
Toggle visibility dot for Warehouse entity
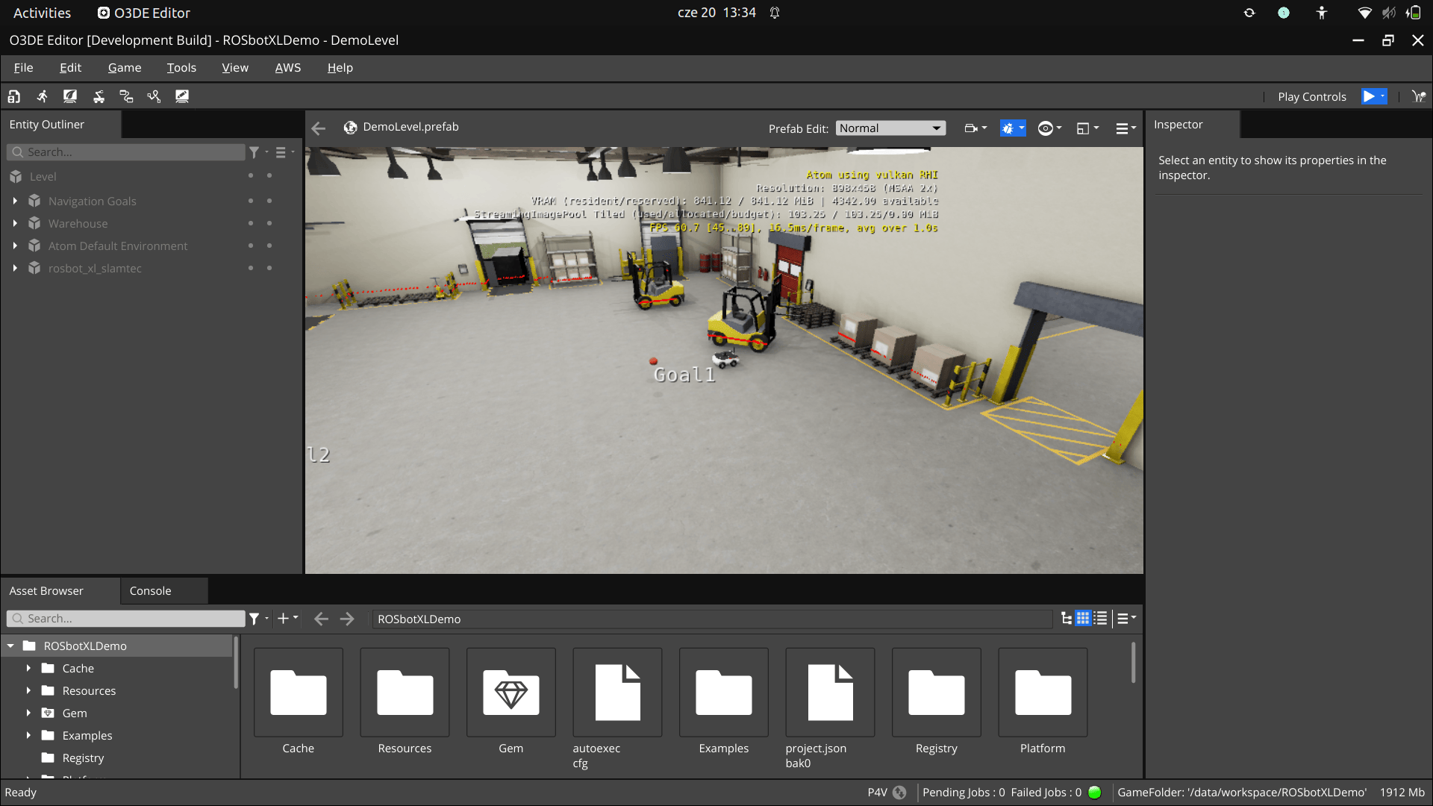[x=251, y=224]
